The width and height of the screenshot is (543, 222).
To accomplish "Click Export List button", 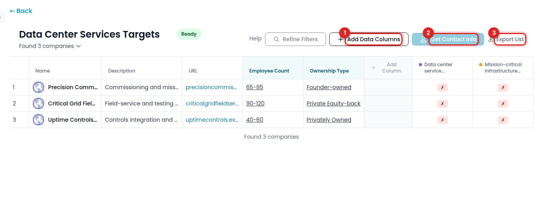I will click(x=506, y=39).
